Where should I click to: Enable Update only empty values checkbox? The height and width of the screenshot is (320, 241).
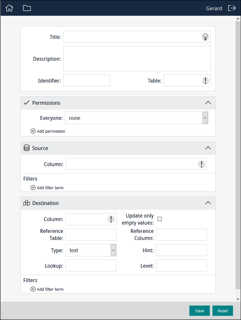(x=159, y=219)
